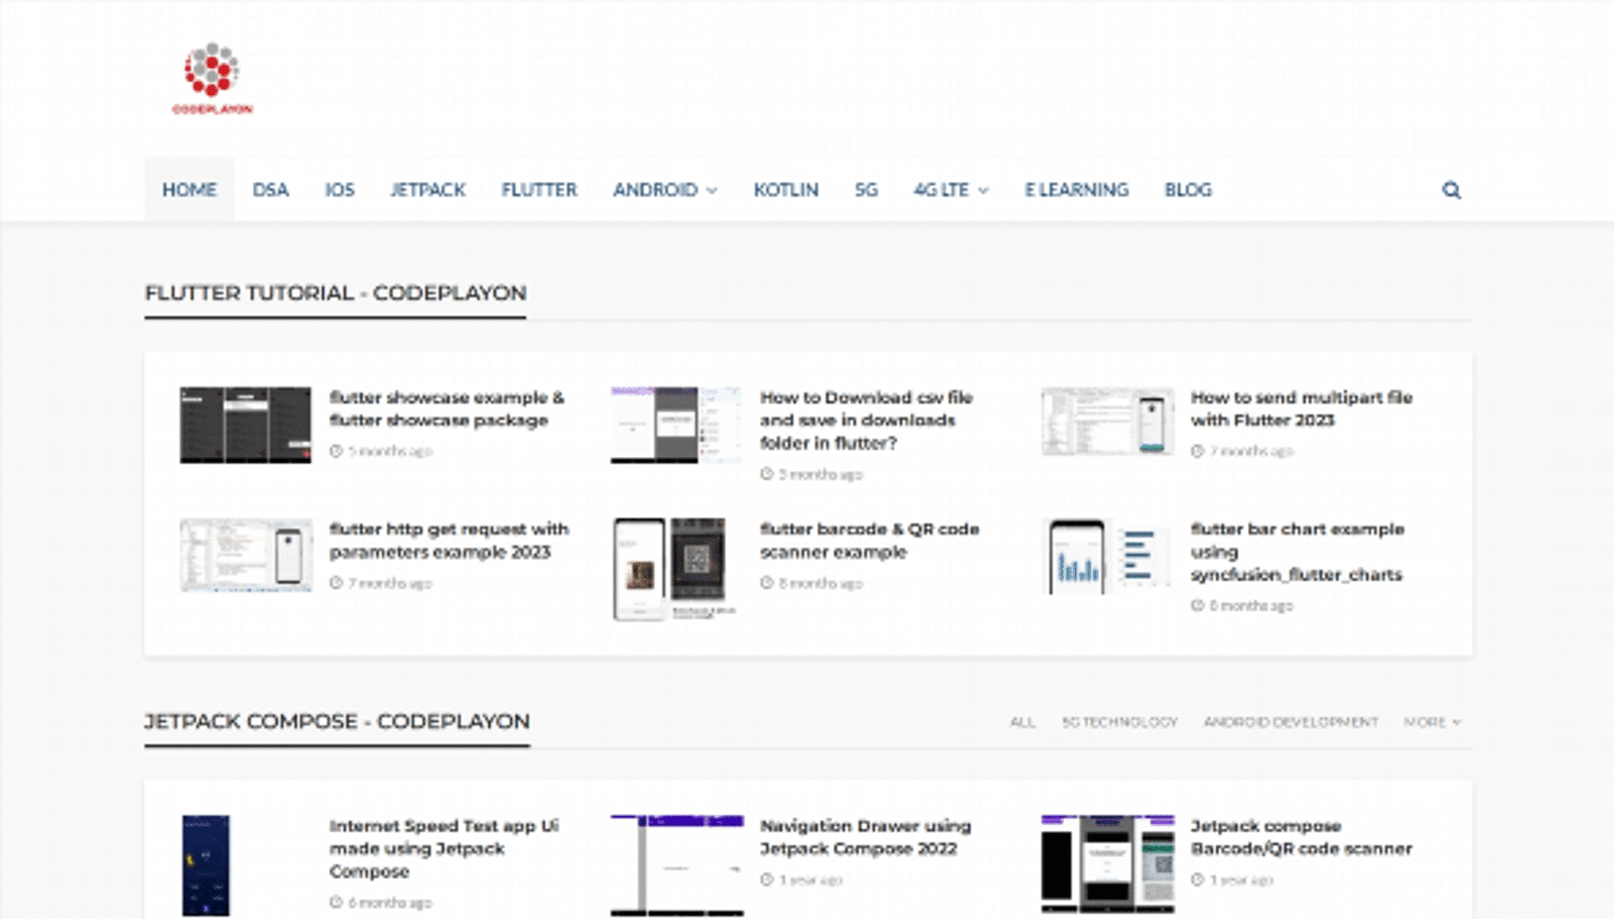
Task: Select the 5G Technology filter tab
Action: tap(1119, 721)
